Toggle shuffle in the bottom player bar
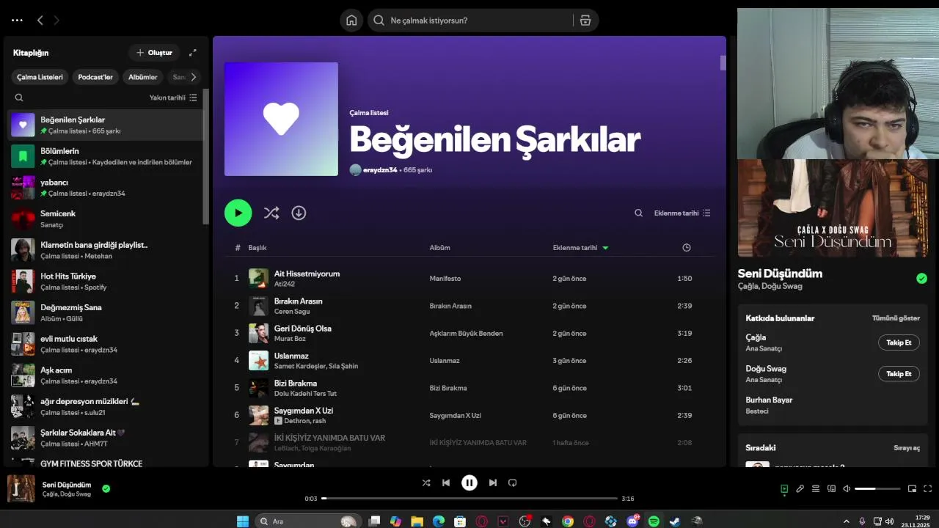Image resolution: width=939 pixels, height=528 pixels. coord(426,483)
